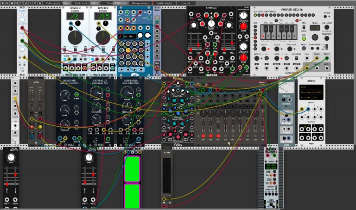Open the 44.1 kHz sample rate selector

pos(305,98)
